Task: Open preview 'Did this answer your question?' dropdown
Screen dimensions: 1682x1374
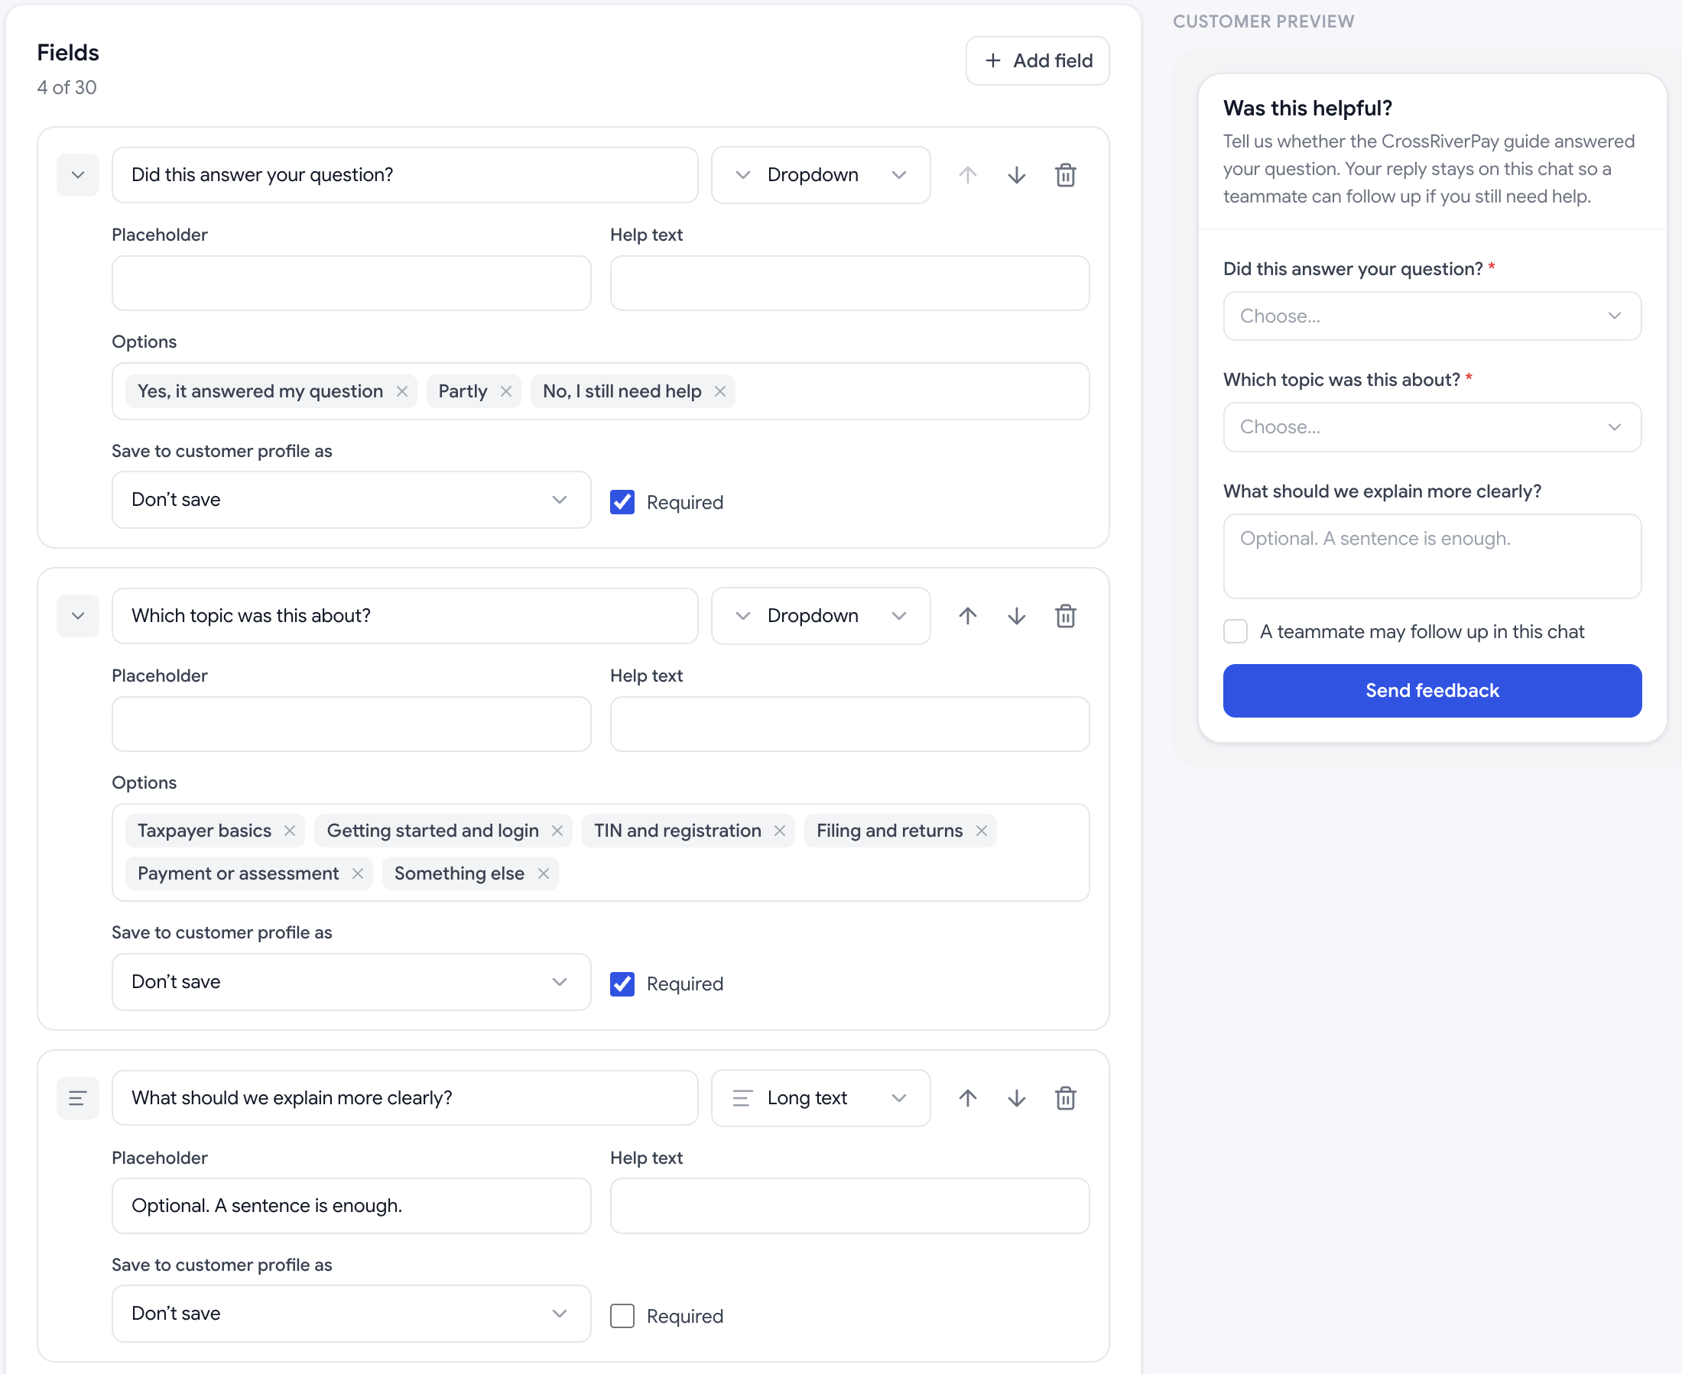Action: pos(1432,316)
